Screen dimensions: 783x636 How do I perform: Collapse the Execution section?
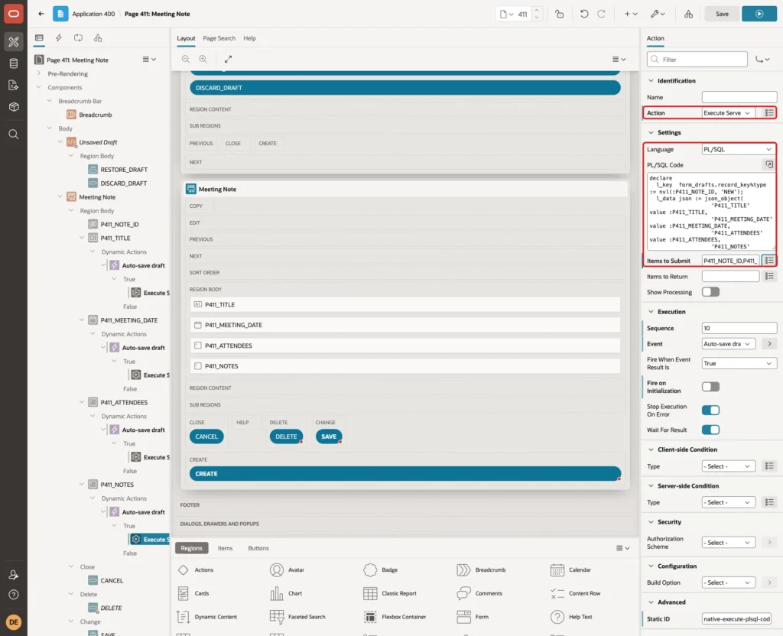651,312
